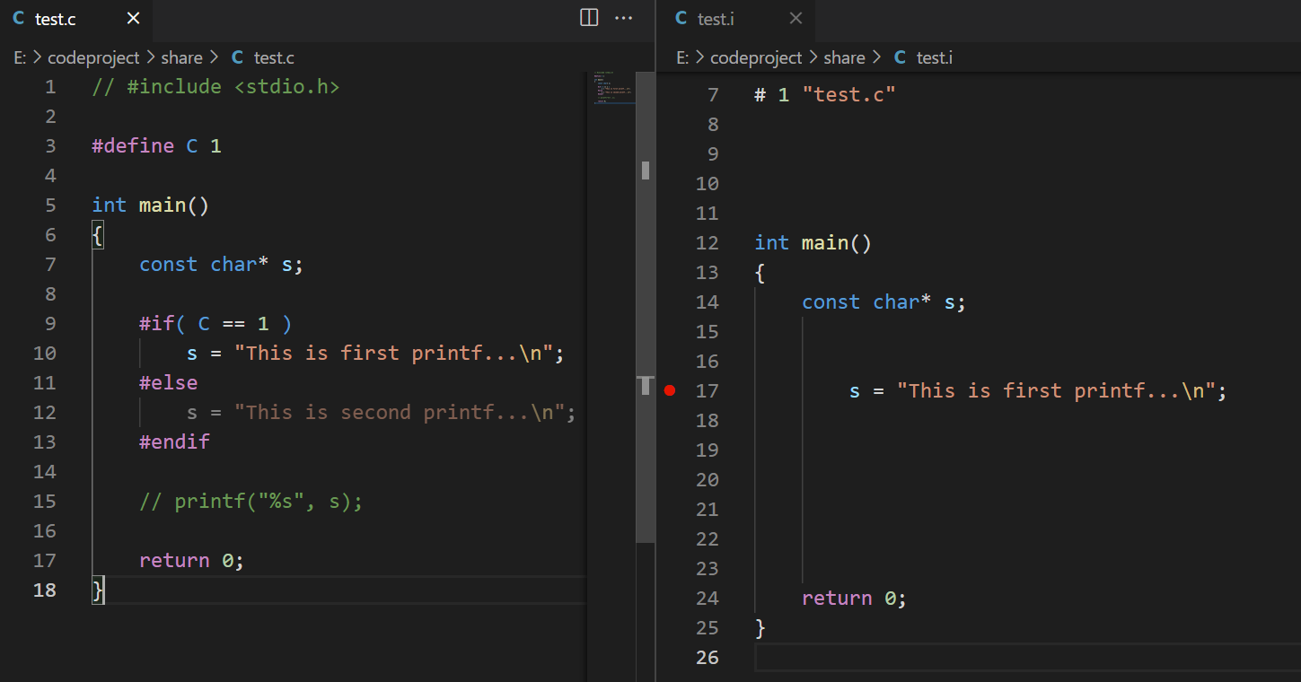
Task: Switch to the test.i editor tab
Action: coord(737,19)
